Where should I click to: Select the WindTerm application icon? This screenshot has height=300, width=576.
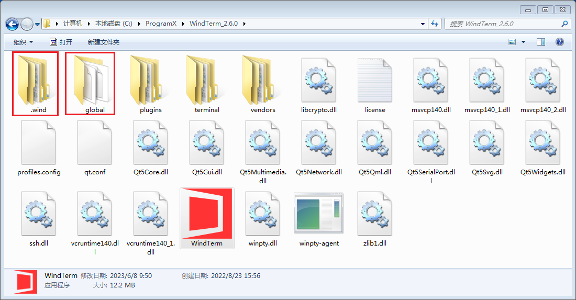pyautogui.click(x=207, y=214)
